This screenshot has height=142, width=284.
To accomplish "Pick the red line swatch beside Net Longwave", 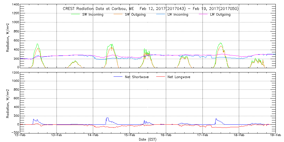I will click(x=161, y=77).
